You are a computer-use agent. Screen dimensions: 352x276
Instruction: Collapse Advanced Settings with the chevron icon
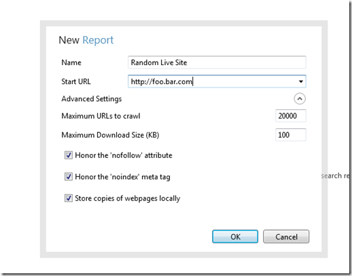click(300, 99)
